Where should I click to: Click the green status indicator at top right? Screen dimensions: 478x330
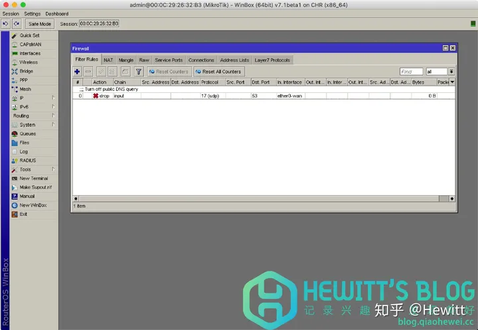473,23
